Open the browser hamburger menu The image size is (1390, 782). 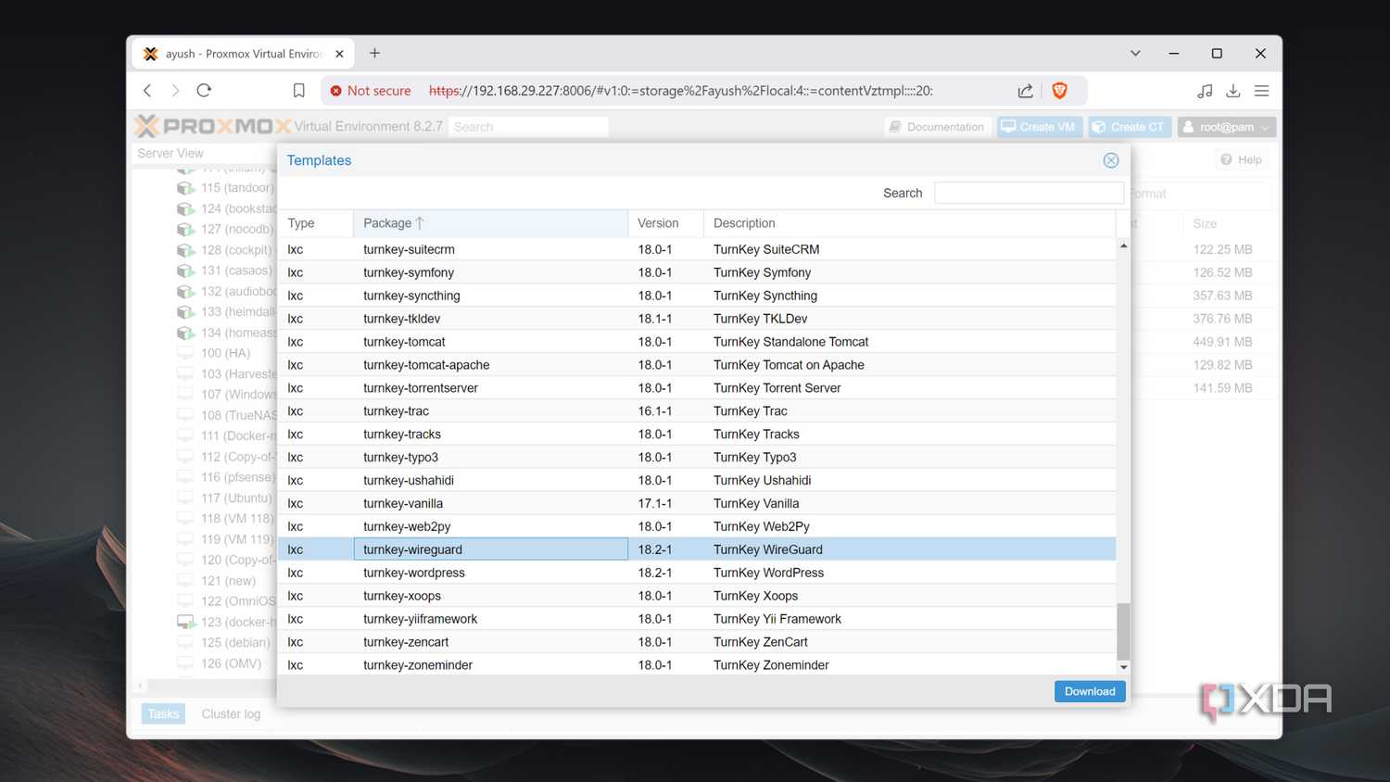1261,91
